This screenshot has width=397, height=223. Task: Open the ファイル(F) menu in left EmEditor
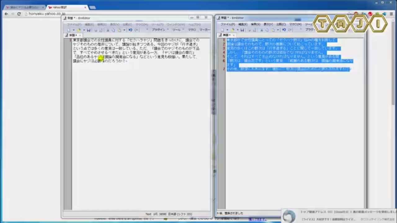coord(74,24)
